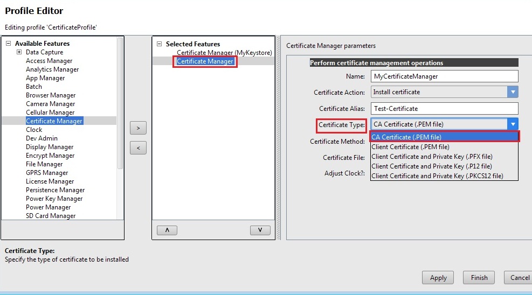
Task: Collapse the Available Features tree
Action: [9, 44]
